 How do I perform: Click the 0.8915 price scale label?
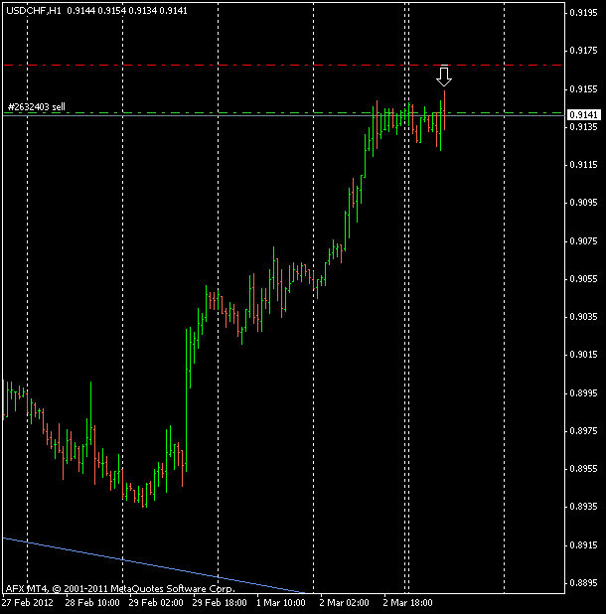click(x=584, y=545)
